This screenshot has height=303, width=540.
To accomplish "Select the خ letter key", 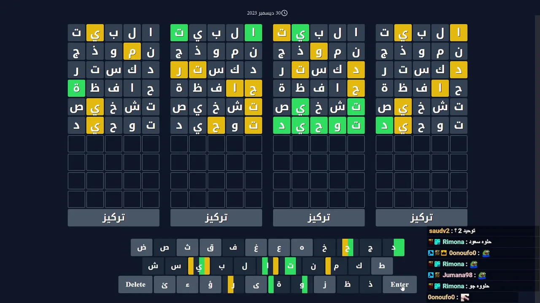I will pyautogui.click(x=324, y=247).
